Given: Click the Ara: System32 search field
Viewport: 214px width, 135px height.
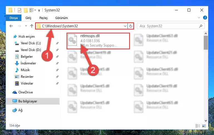Looking at the screenshot, I should (169, 26).
